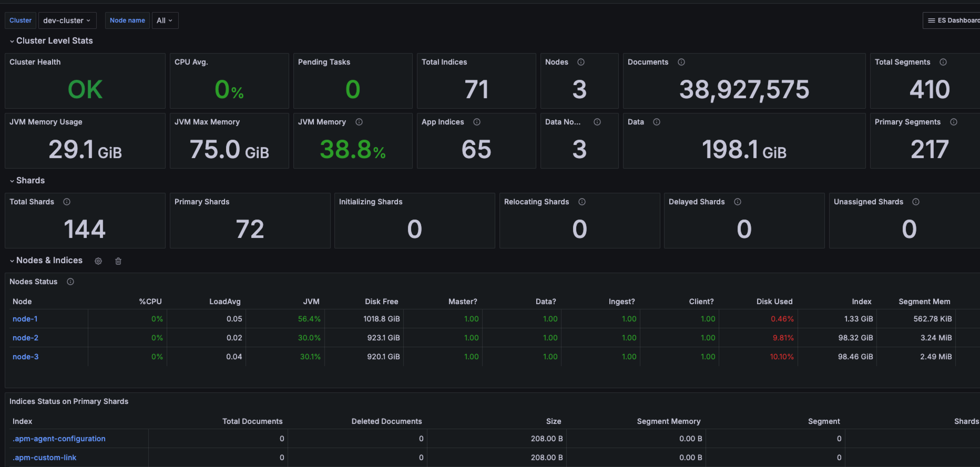The height and width of the screenshot is (467, 980).
Task: Show info for Primary Segments panel
Action: click(954, 122)
